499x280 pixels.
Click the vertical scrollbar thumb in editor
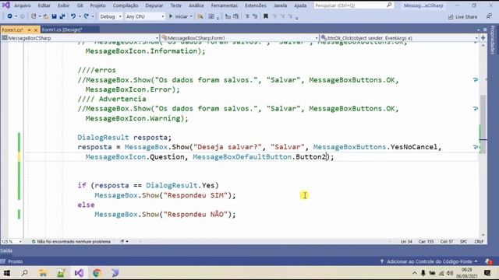coord(483,124)
